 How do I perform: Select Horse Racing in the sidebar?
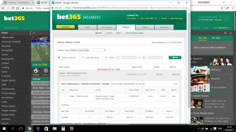point(8,93)
